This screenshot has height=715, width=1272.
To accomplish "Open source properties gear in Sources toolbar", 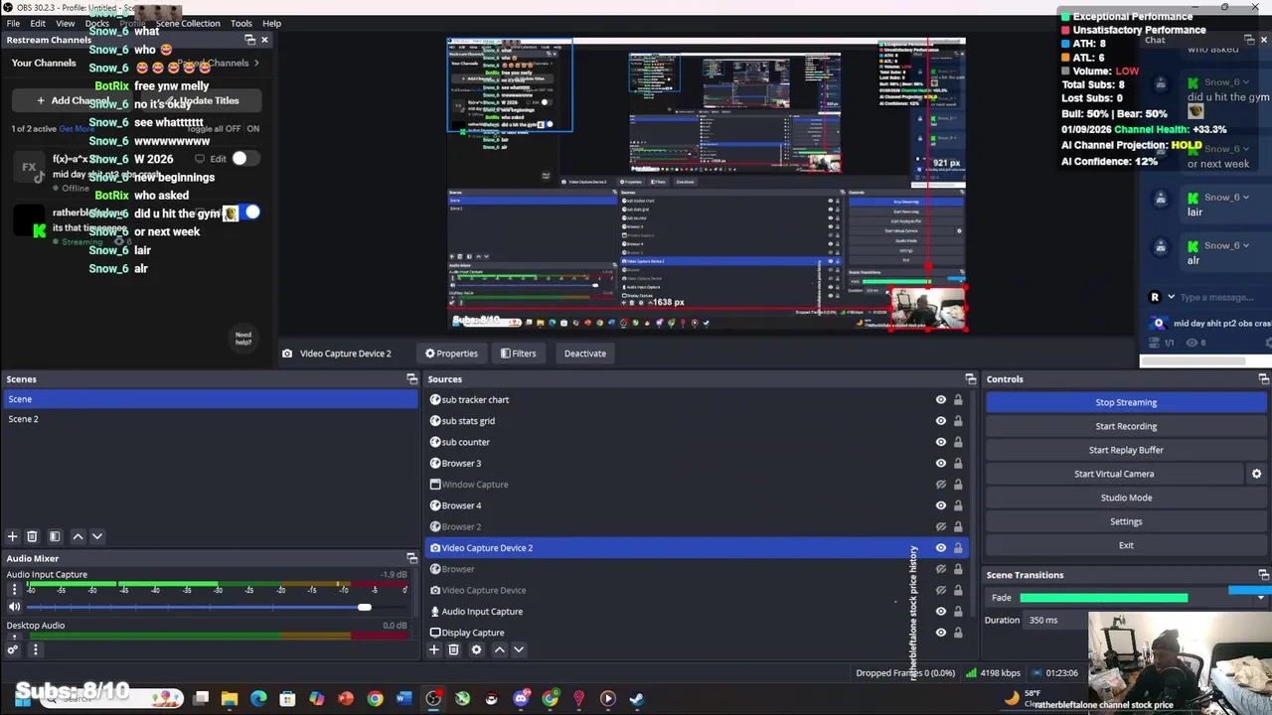I will (476, 649).
